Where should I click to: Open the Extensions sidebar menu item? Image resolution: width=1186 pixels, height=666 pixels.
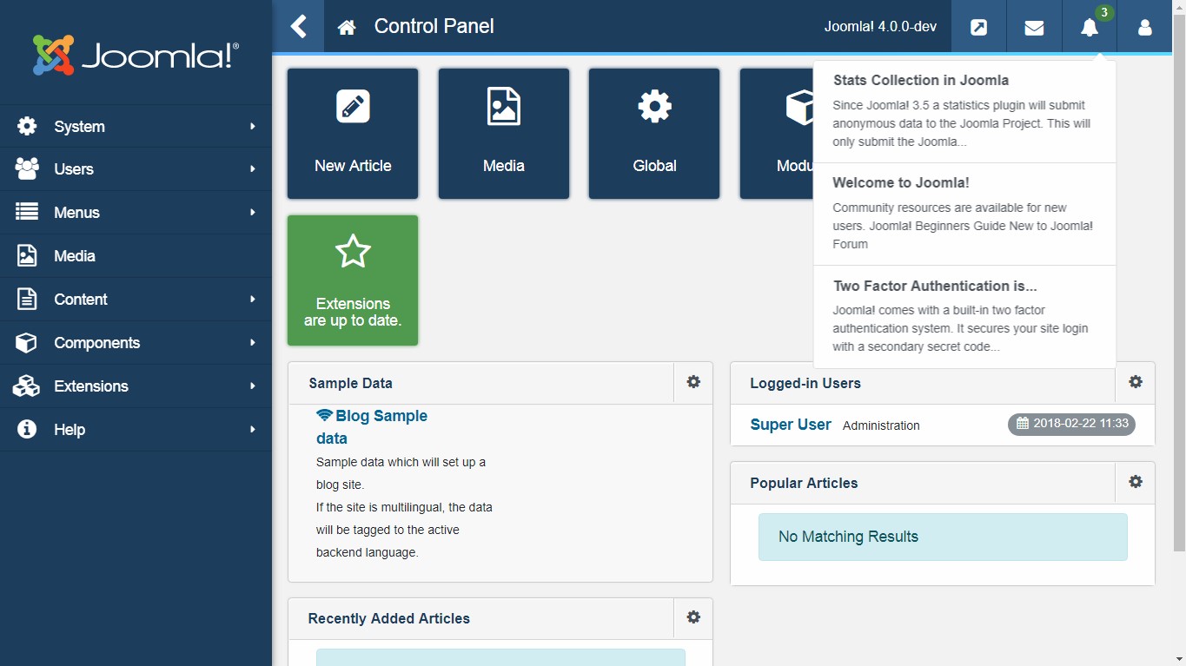click(136, 386)
